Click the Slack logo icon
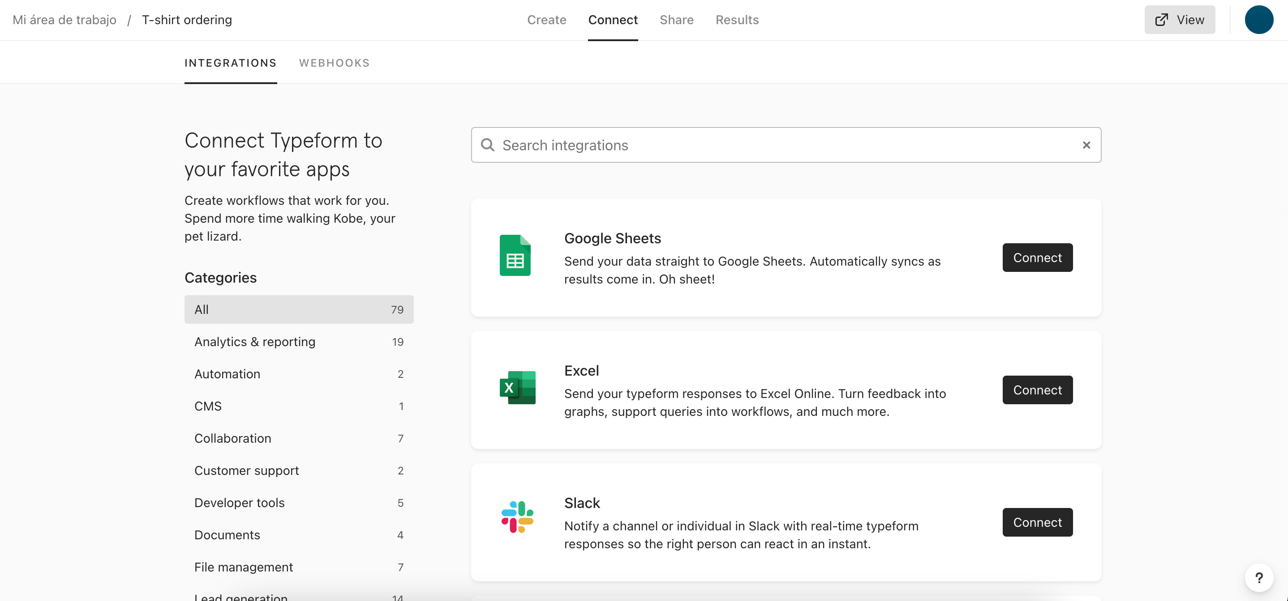The height and width of the screenshot is (601, 1288). click(518, 517)
